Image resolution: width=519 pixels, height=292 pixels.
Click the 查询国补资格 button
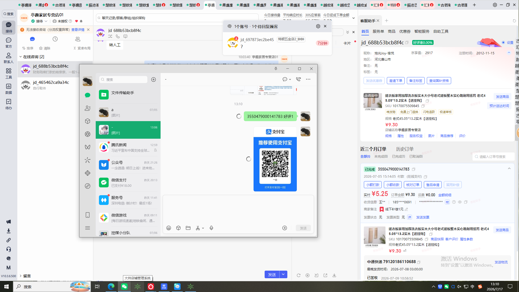click(x=439, y=81)
